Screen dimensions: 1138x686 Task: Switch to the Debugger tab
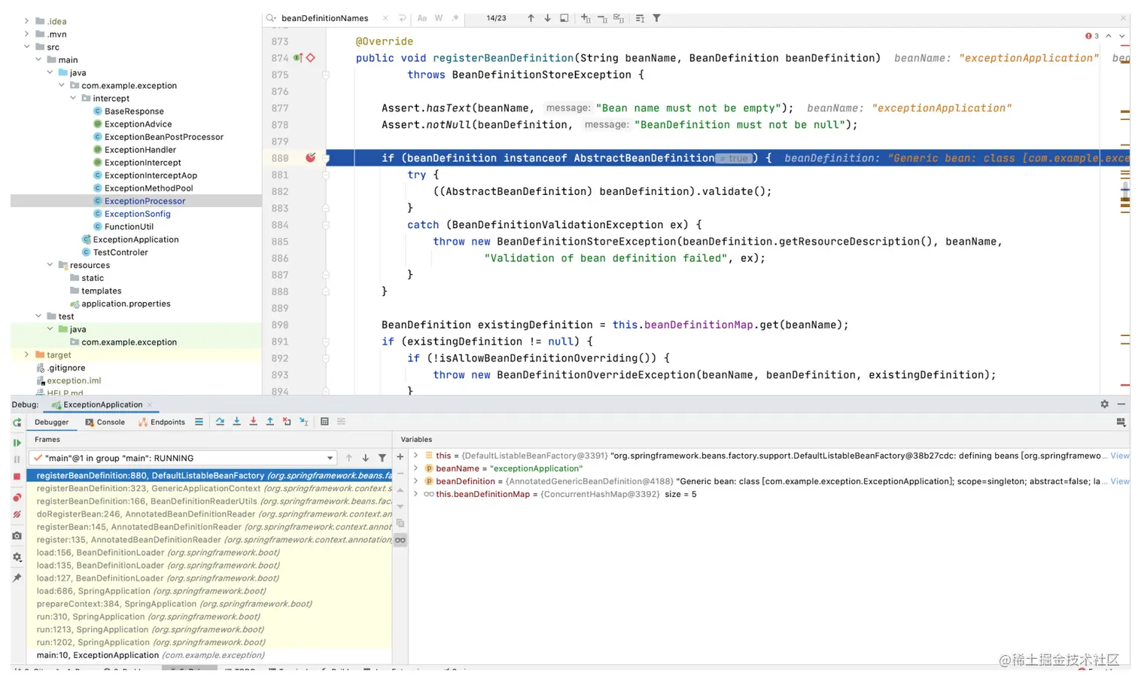pos(51,422)
